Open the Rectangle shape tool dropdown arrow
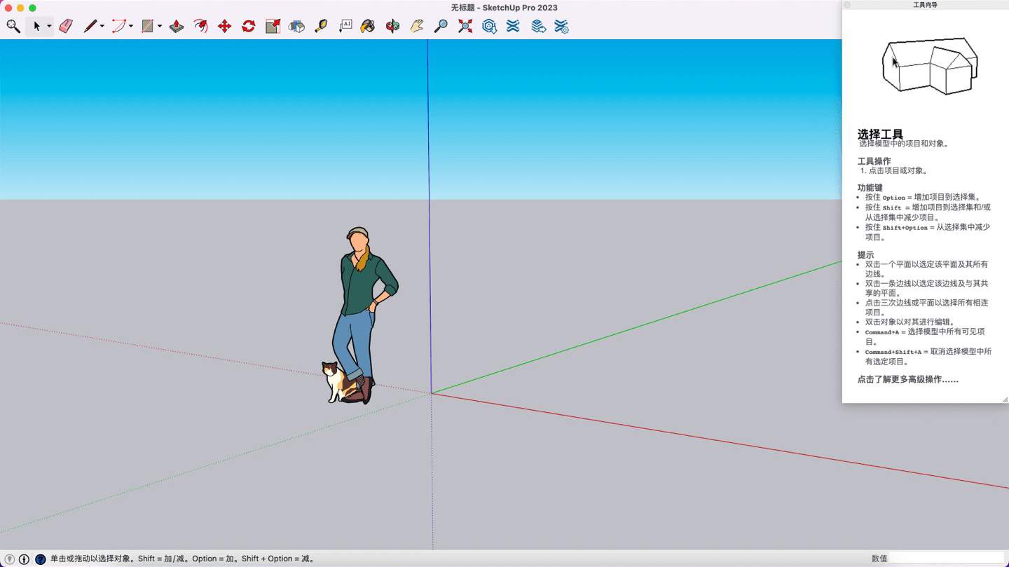 (x=160, y=27)
